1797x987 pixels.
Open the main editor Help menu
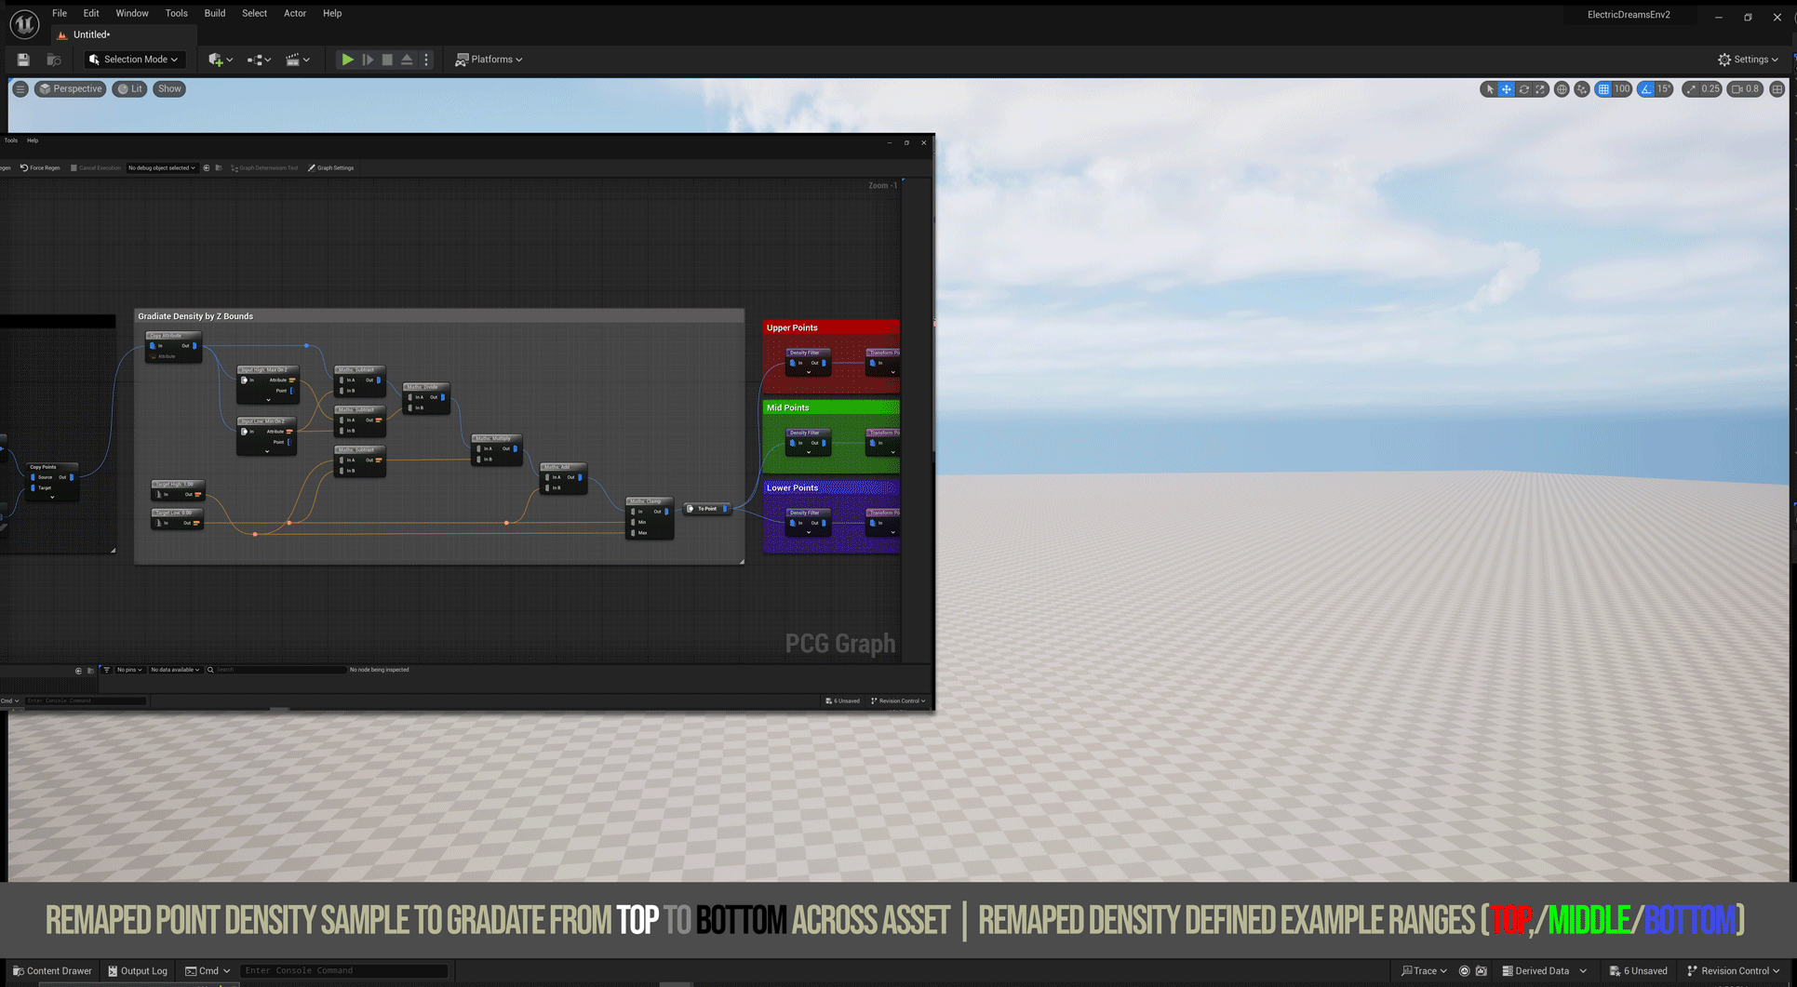(332, 13)
